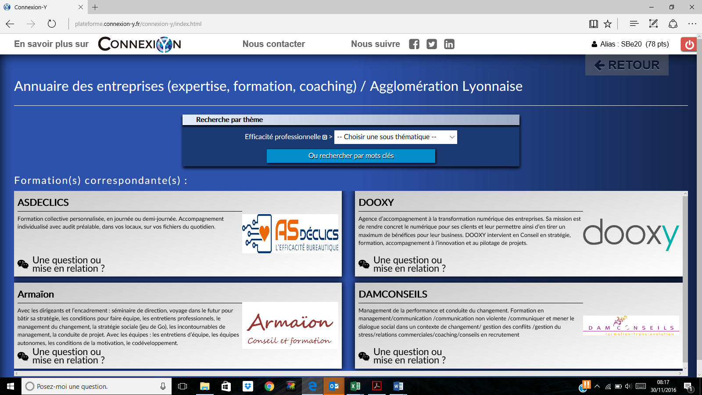Open the taskbar clock showing 08:17
The image size is (702, 395).
tap(663, 386)
